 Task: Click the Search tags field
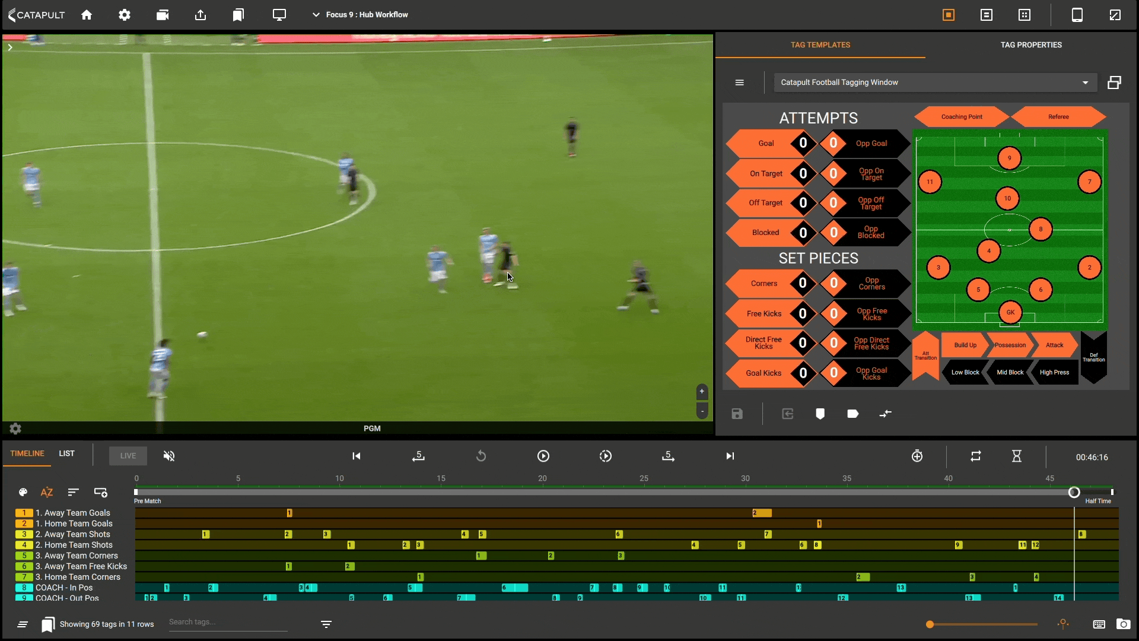coord(228,622)
